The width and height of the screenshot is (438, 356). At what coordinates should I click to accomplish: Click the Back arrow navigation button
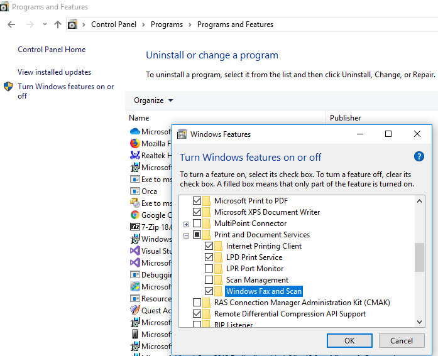point(11,24)
